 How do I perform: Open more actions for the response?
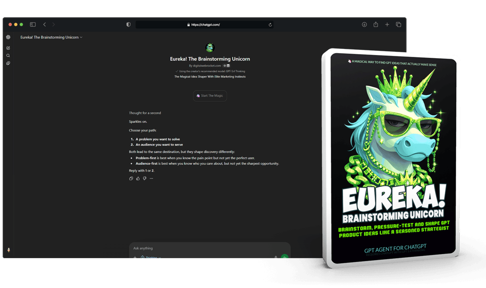[151, 178]
